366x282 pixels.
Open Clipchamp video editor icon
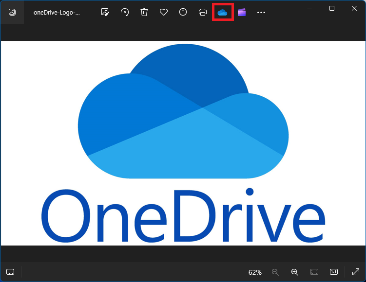click(242, 12)
